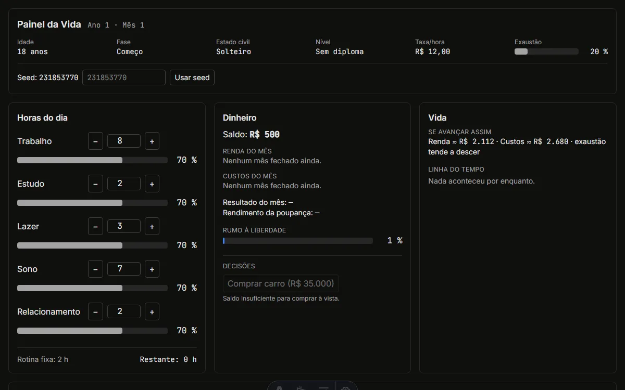Click the Exaustão 20 % bar
This screenshot has height=390, width=625.
click(x=546, y=51)
